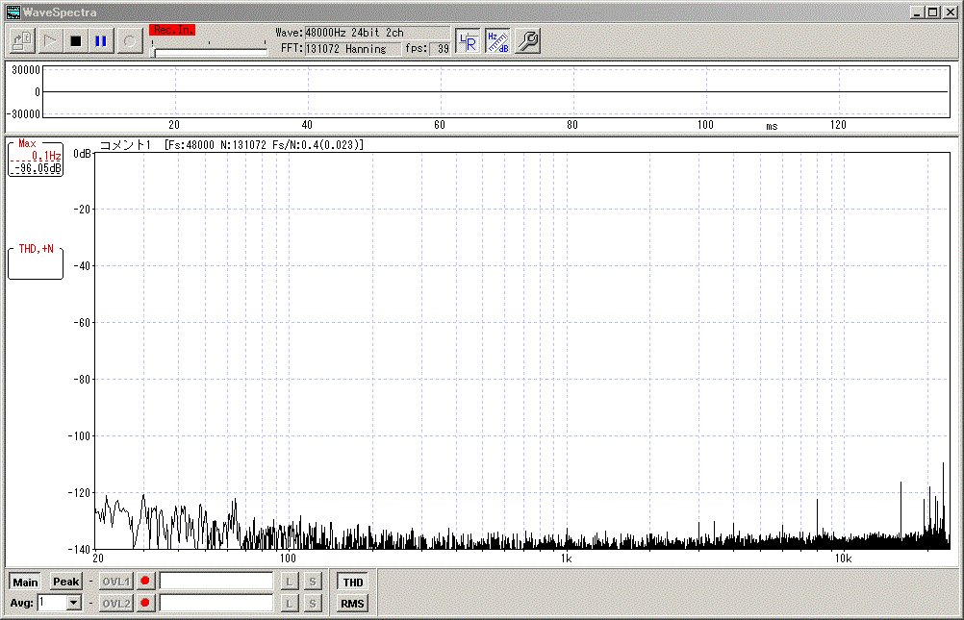
Task: Click the Hz/dB axis scale icon
Action: click(x=497, y=41)
